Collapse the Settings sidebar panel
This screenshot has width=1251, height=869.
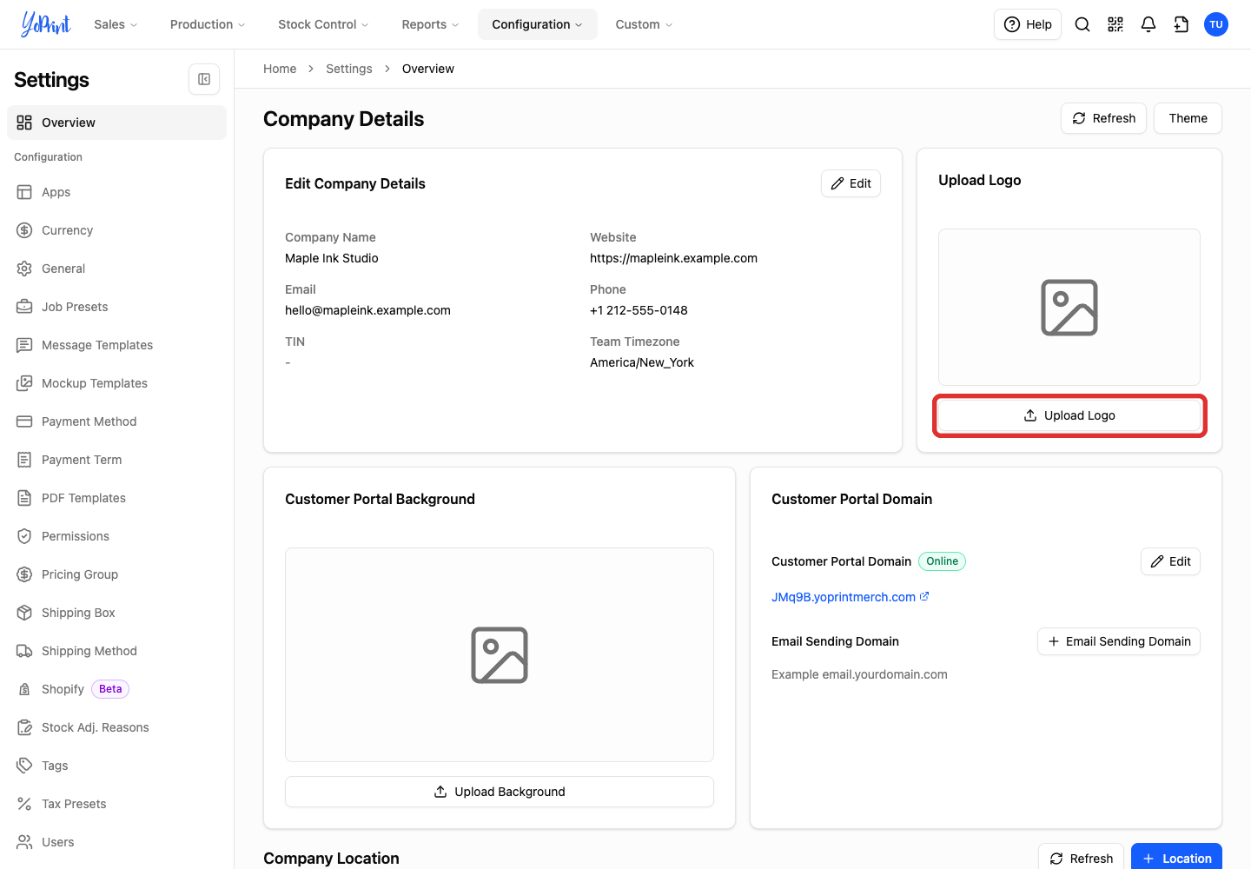pos(204,79)
